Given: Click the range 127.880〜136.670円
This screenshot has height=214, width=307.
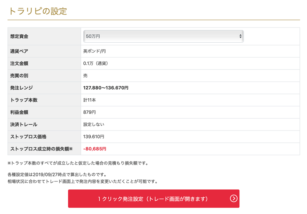Looking at the screenshot, I should 106,88.
